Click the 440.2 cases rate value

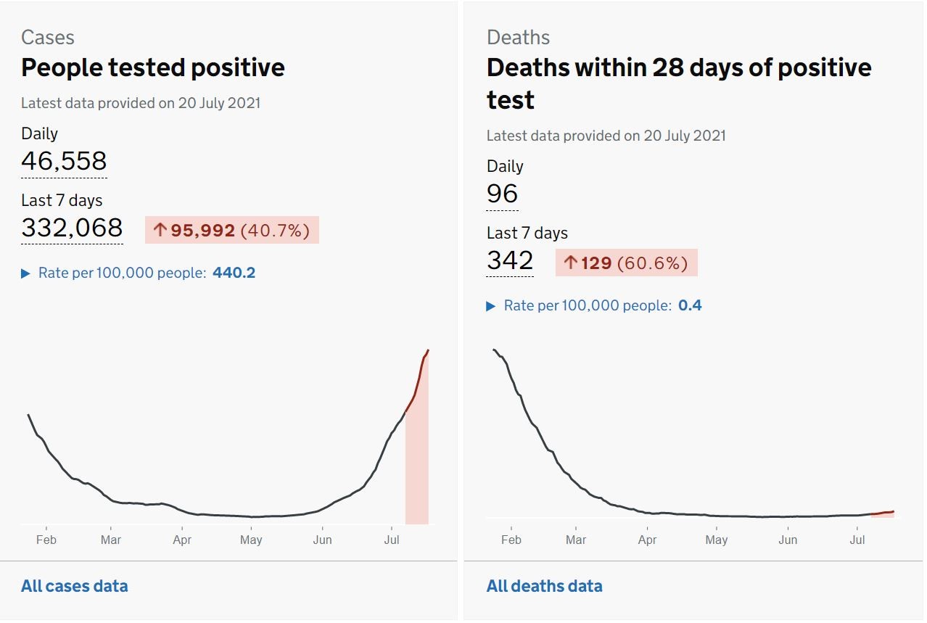[234, 273]
